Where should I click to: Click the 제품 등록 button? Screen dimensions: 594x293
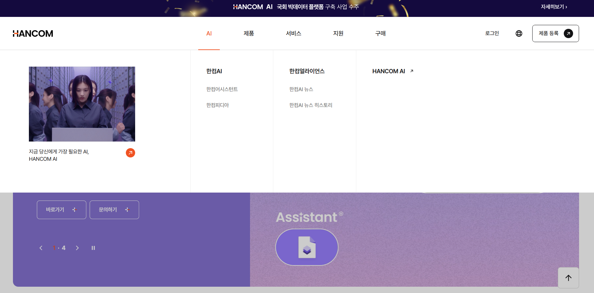click(x=555, y=33)
